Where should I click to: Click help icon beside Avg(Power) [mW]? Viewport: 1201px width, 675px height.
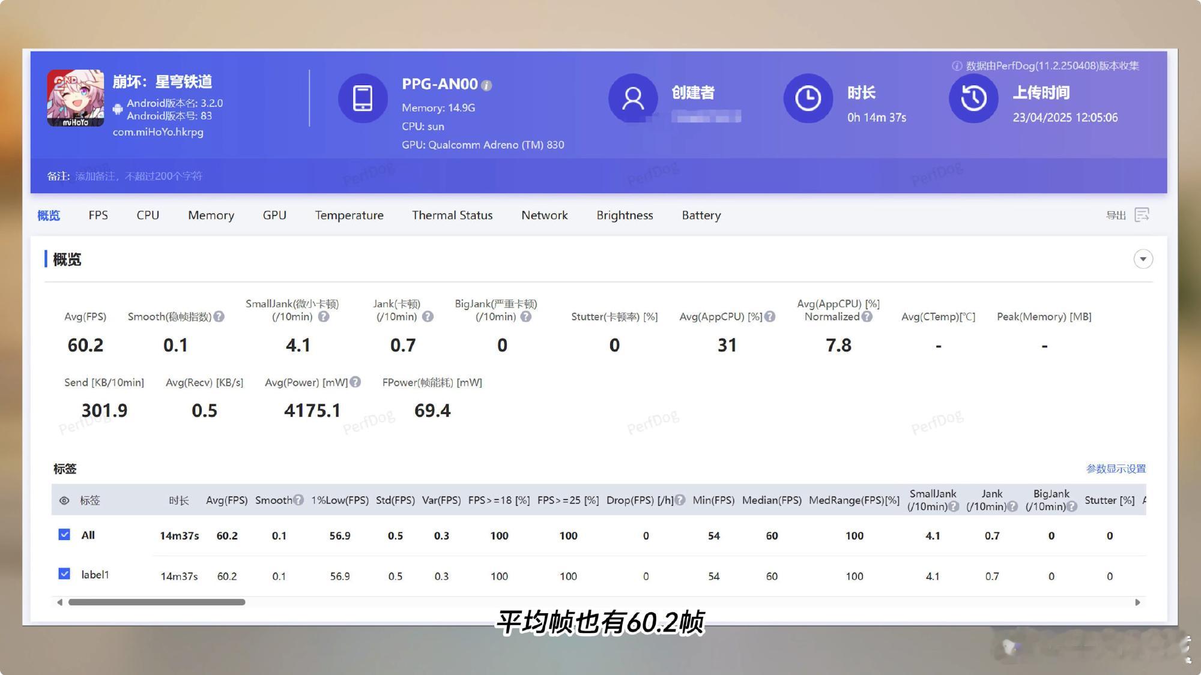pos(355,382)
